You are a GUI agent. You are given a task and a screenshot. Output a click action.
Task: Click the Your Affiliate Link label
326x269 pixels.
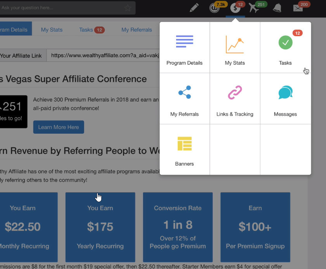pos(21,56)
